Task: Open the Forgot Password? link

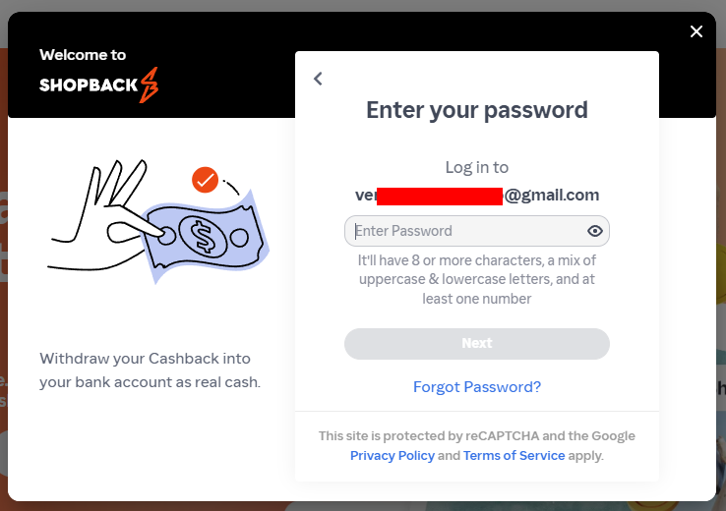Action: coord(477,387)
